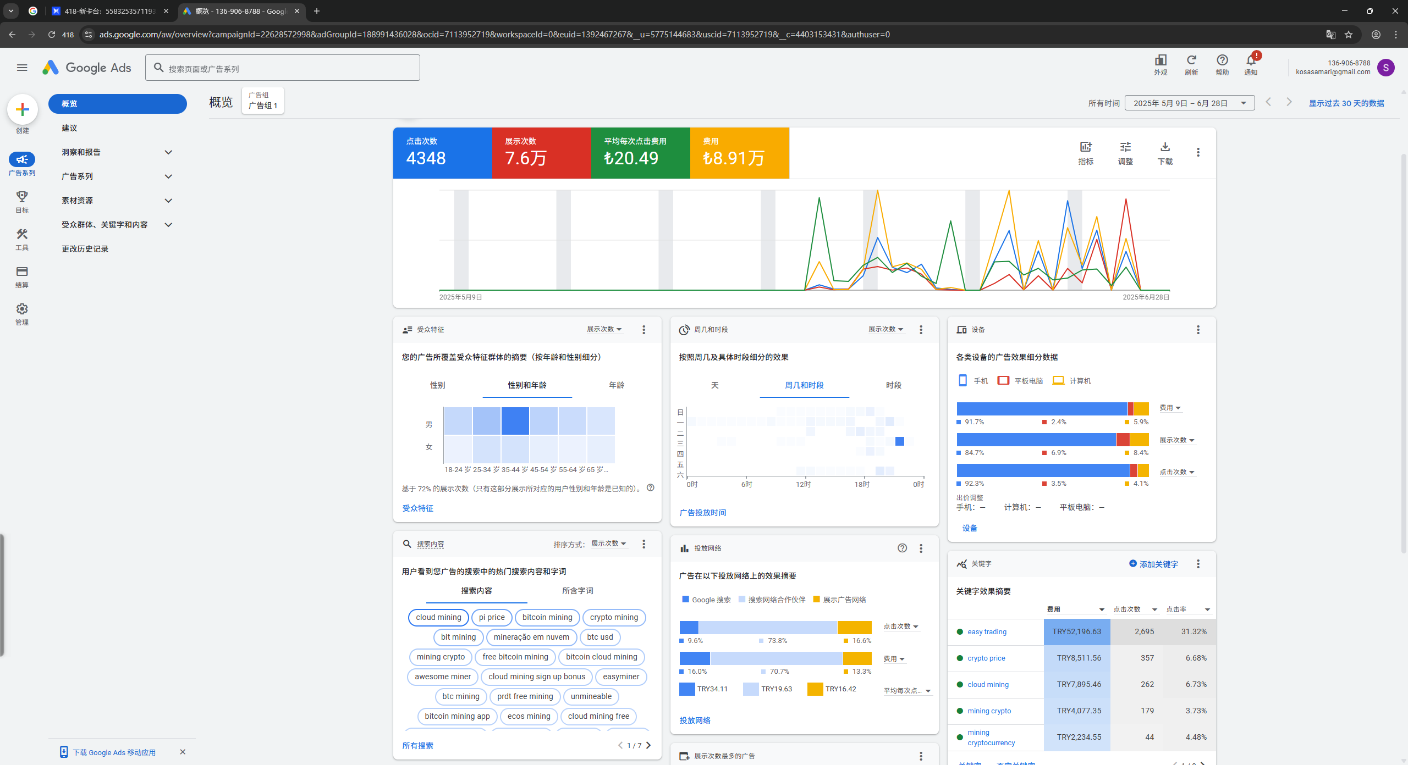The image size is (1408, 765).
Task: Open the Goals trophy icon
Action: pos(22,197)
